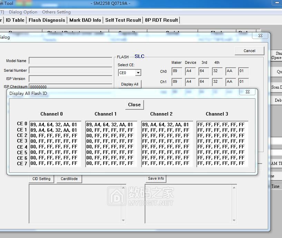This screenshot has height=238, width=282.
Task: Click the Display All button
Action: [129, 84]
